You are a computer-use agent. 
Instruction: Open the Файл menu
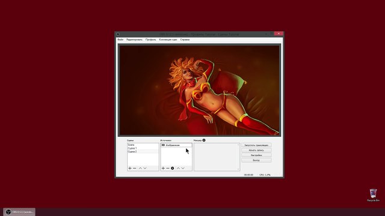pyautogui.click(x=120, y=40)
